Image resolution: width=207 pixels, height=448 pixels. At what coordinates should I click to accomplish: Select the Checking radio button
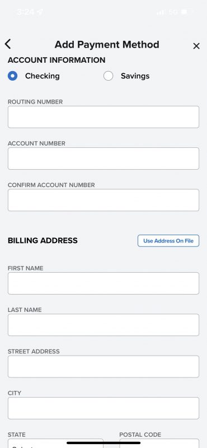(12, 76)
